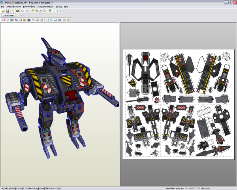Click the multicolor parts alignment icon
This screenshot has width=237, height=190.
click(60, 20)
